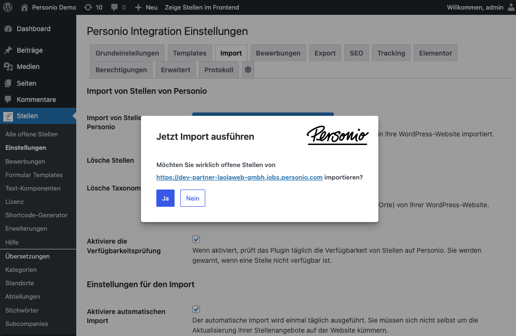The width and height of the screenshot is (516, 336).
Task: Click the Kommentare speech bubble icon
Action: tap(8, 100)
